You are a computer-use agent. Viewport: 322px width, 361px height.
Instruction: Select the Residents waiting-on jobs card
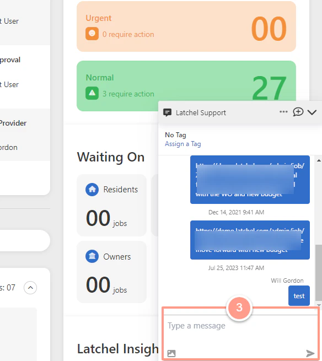pos(111,205)
